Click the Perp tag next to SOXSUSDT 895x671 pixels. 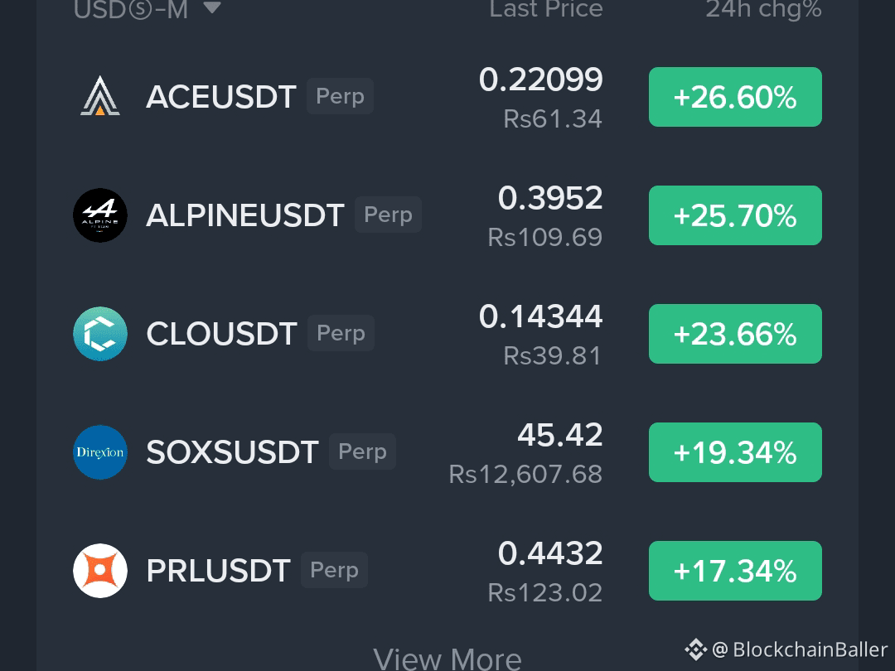[362, 451]
